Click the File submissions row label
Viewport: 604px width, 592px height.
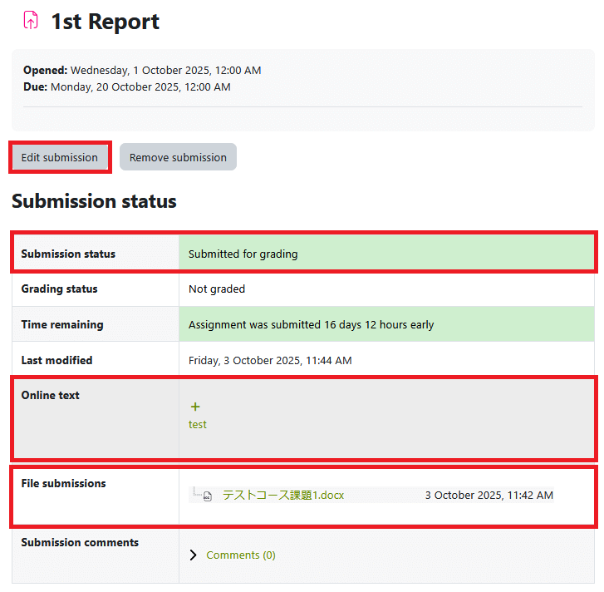click(x=63, y=483)
